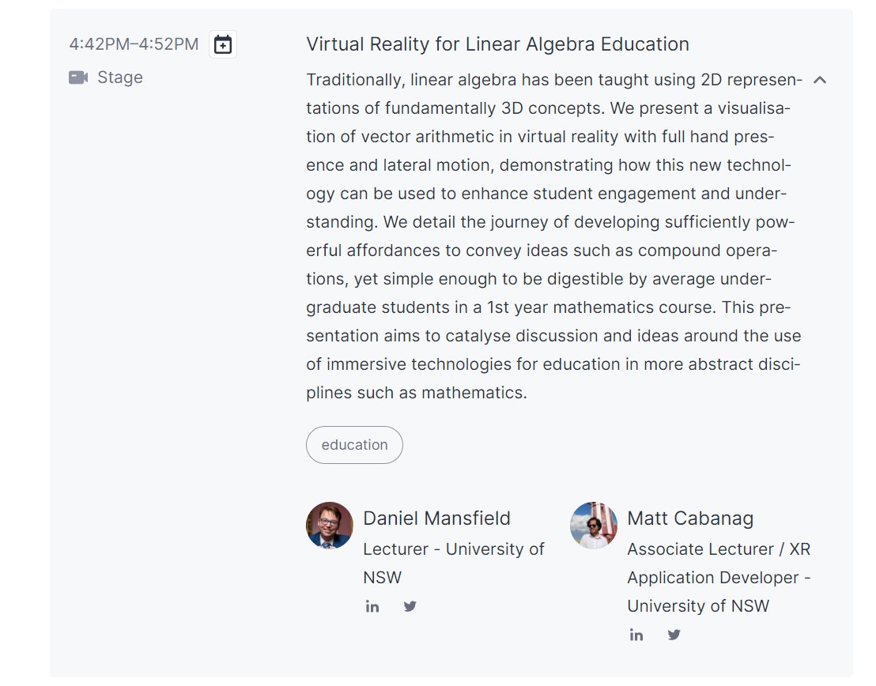Select the education tag
Image resolution: width=876 pixels, height=686 pixels.
[x=354, y=445]
